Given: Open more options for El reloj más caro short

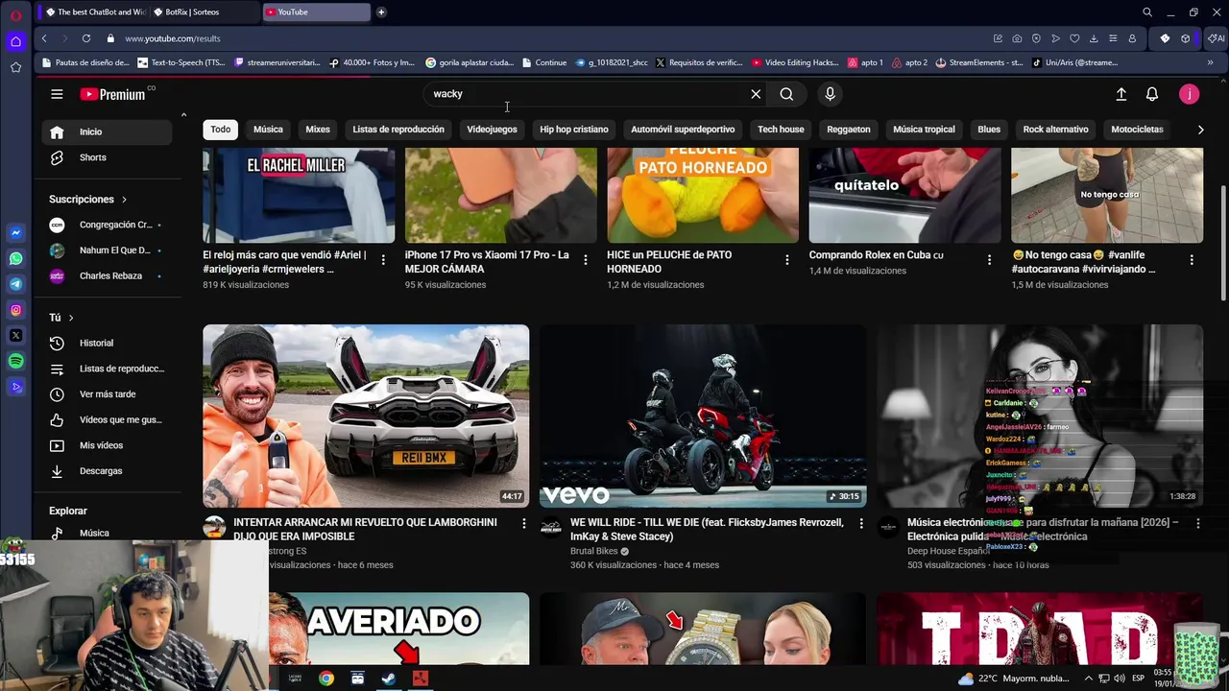Looking at the screenshot, I should 383,260.
